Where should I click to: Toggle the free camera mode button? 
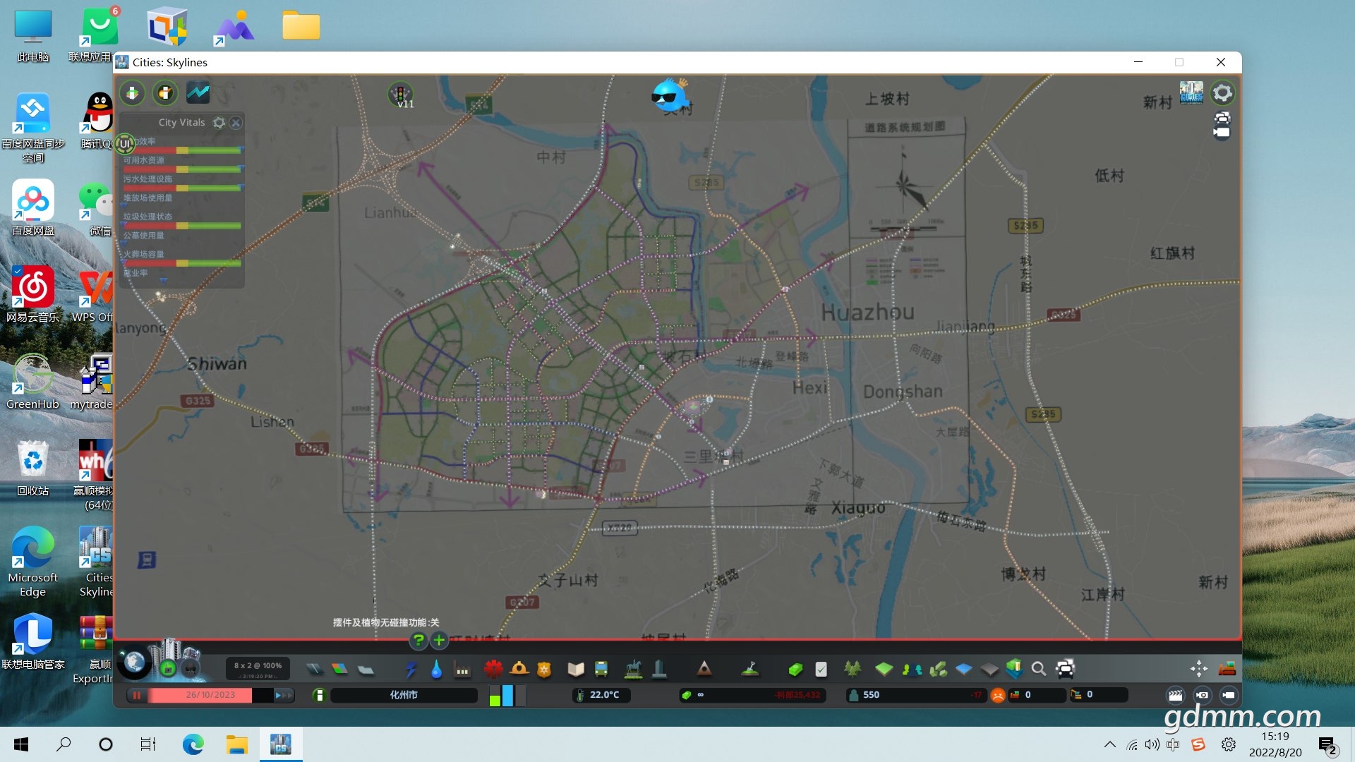(1229, 695)
